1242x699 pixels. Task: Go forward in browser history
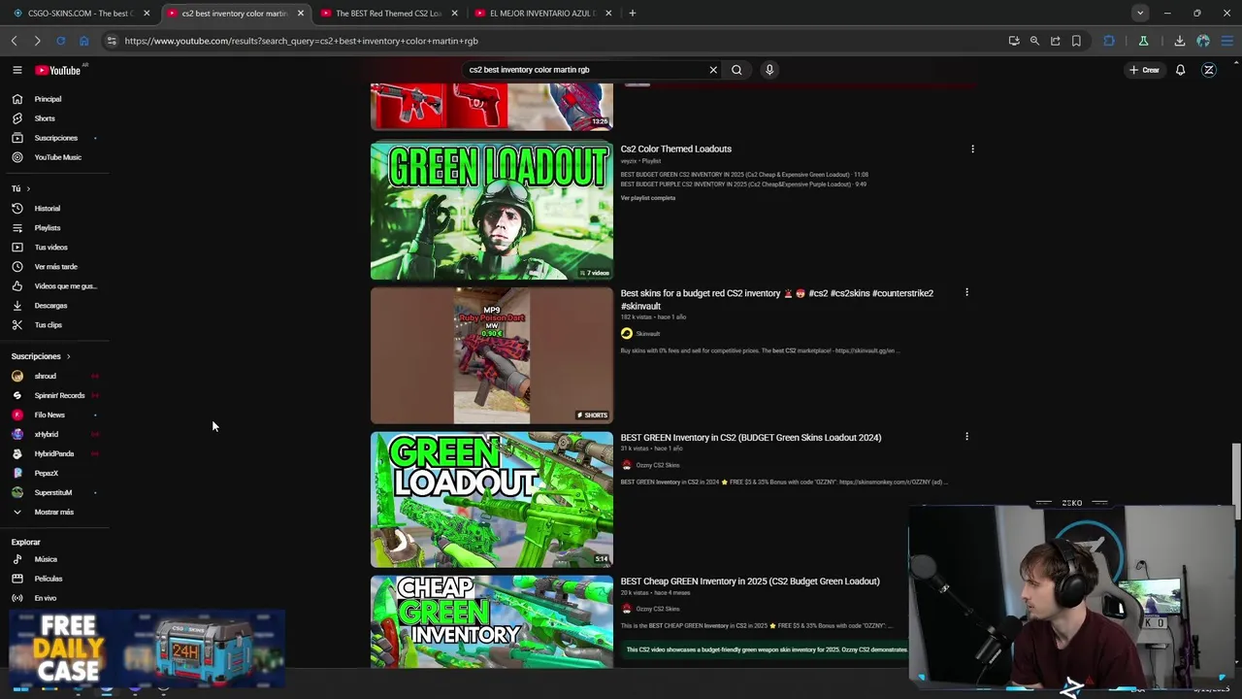coord(37,41)
